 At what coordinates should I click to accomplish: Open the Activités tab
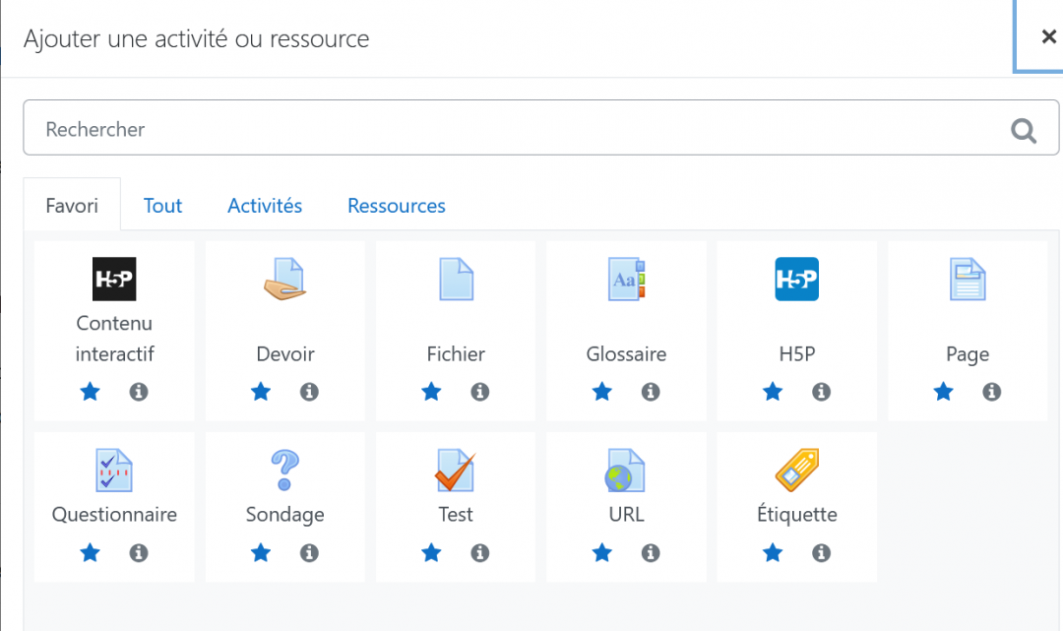[265, 206]
